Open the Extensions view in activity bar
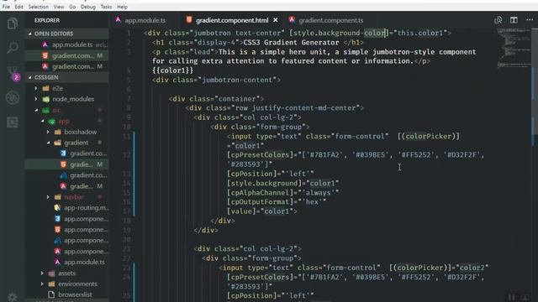The height and width of the screenshot is (302, 538). coord(13,122)
